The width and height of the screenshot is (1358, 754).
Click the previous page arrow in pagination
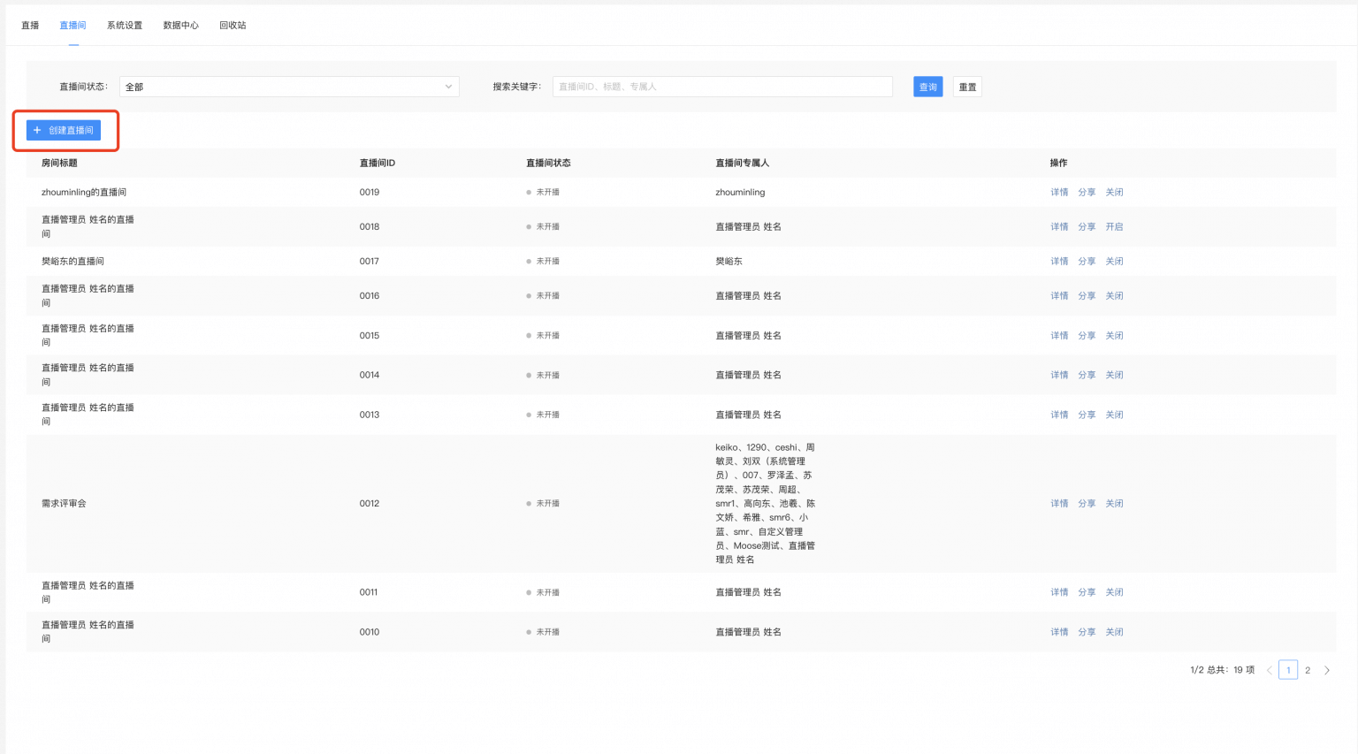[1269, 670]
